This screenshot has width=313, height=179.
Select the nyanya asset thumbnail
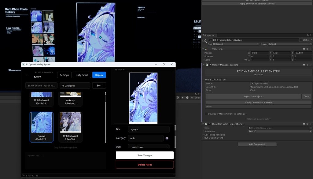[x=41, y=122]
